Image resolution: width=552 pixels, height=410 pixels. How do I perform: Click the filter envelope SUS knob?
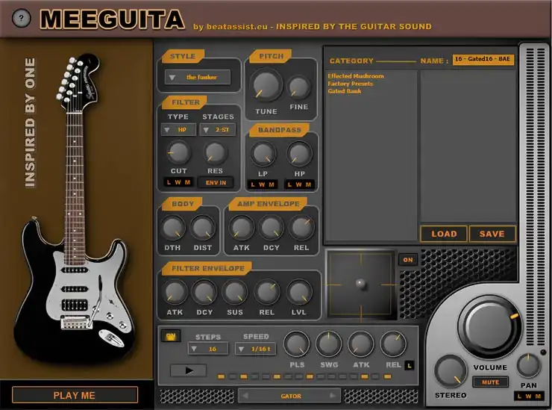pyautogui.click(x=235, y=292)
